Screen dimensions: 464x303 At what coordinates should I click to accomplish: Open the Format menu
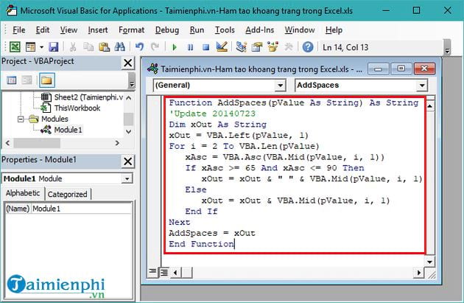pyautogui.click(x=131, y=30)
